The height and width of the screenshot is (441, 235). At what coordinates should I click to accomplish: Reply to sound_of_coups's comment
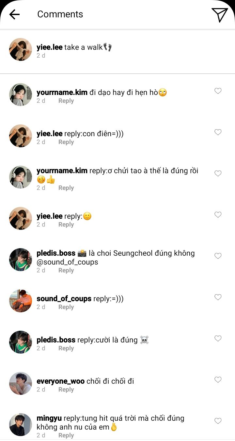(66, 307)
